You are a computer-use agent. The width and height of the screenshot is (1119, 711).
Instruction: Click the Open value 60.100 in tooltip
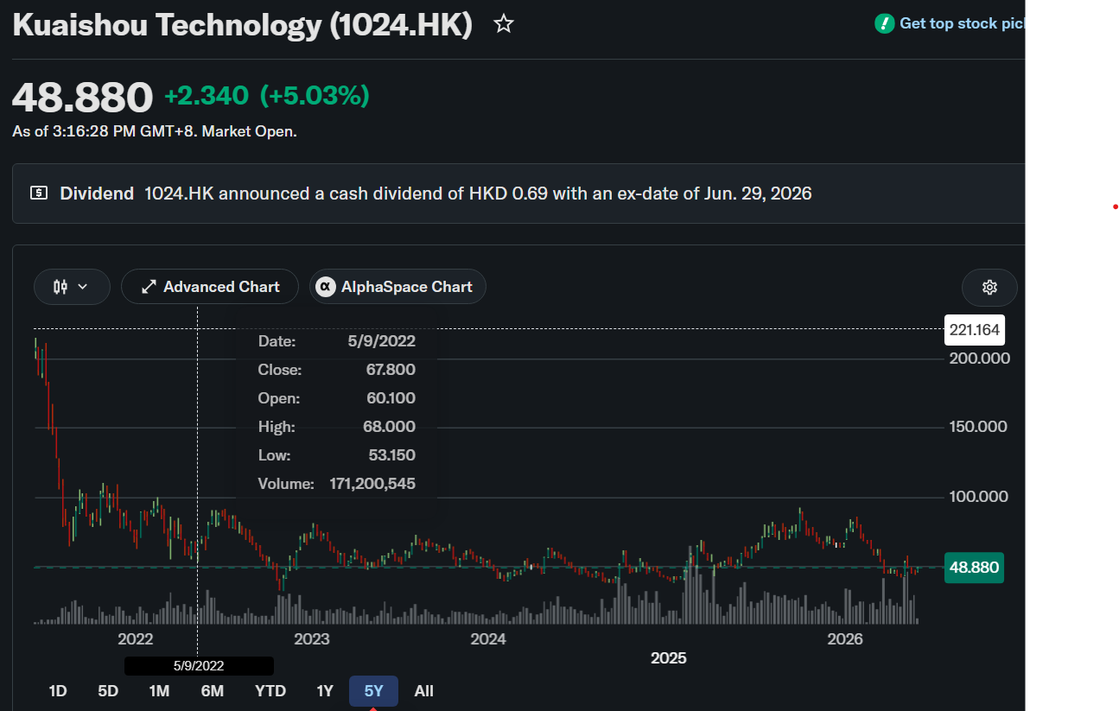[391, 398]
